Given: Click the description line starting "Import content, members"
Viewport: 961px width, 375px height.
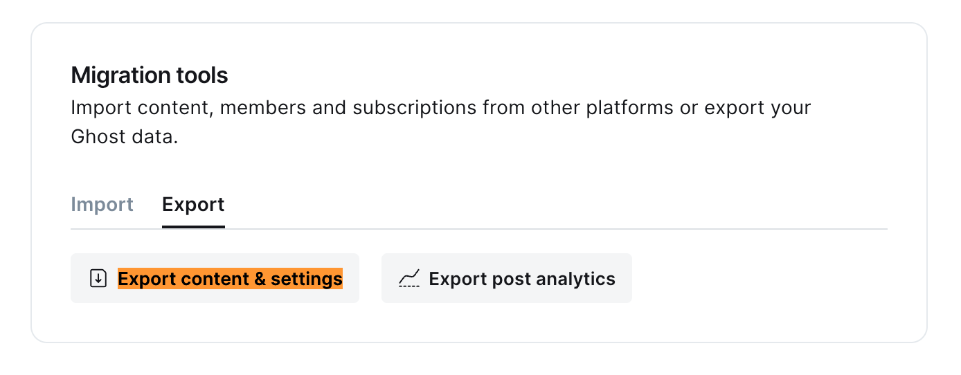Looking at the screenshot, I should 440,109.
